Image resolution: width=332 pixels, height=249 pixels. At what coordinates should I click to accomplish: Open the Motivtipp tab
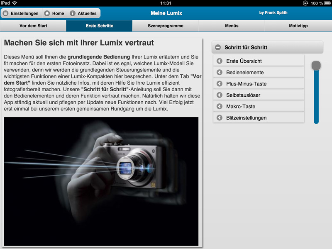(x=298, y=26)
